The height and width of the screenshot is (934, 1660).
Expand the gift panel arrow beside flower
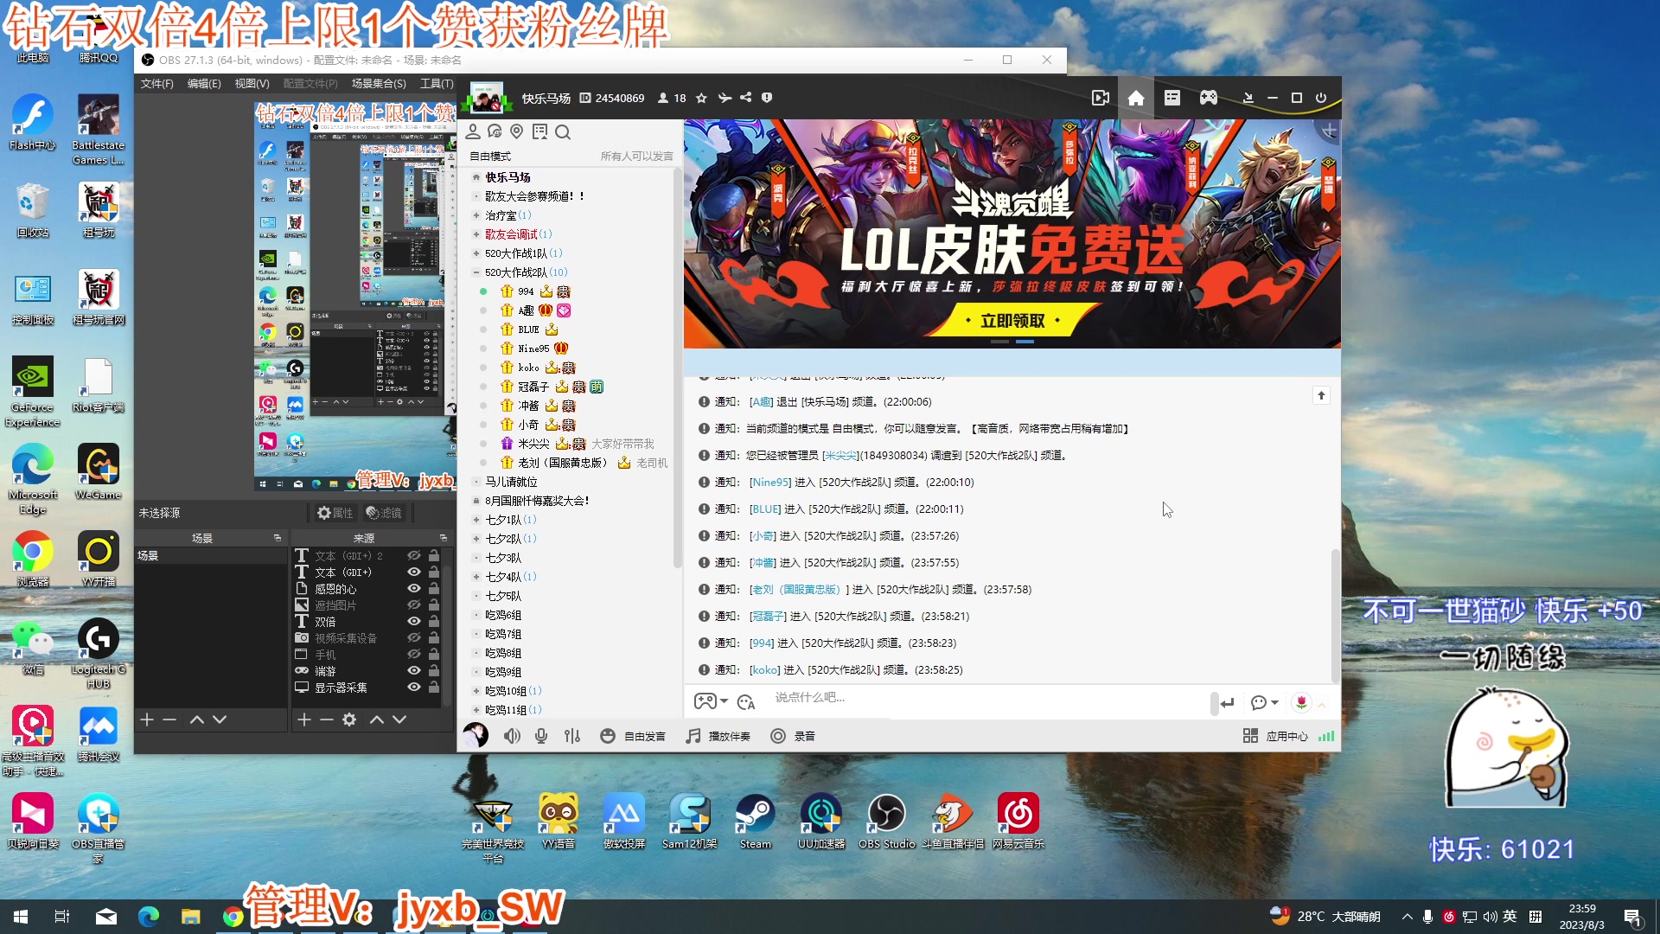(1322, 704)
